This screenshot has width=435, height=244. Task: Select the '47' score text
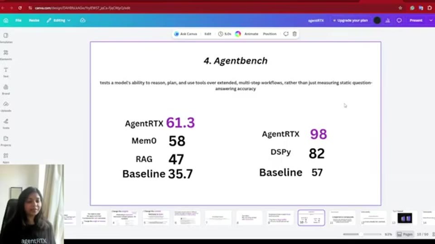pos(176,159)
